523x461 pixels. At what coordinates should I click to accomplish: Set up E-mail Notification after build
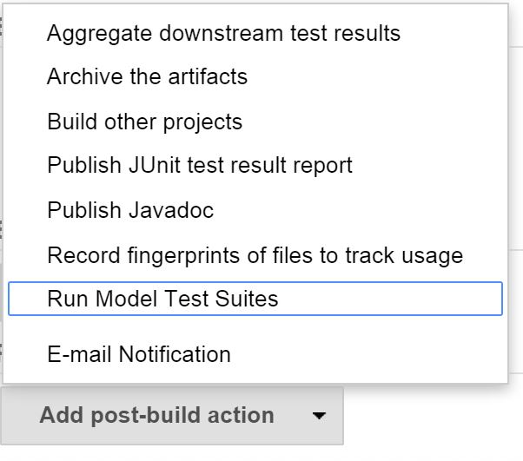tap(139, 354)
